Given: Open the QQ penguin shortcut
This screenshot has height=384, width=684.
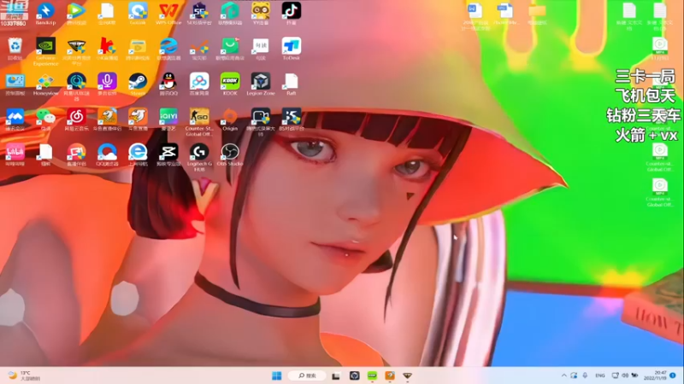Looking at the screenshot, I should (168, 84).
